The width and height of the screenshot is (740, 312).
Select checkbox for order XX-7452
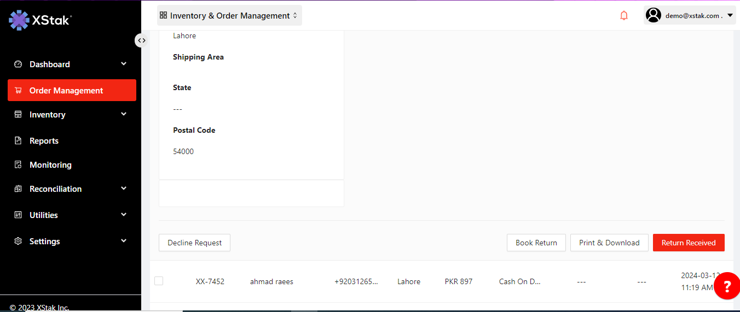click(x=159, y=281)
